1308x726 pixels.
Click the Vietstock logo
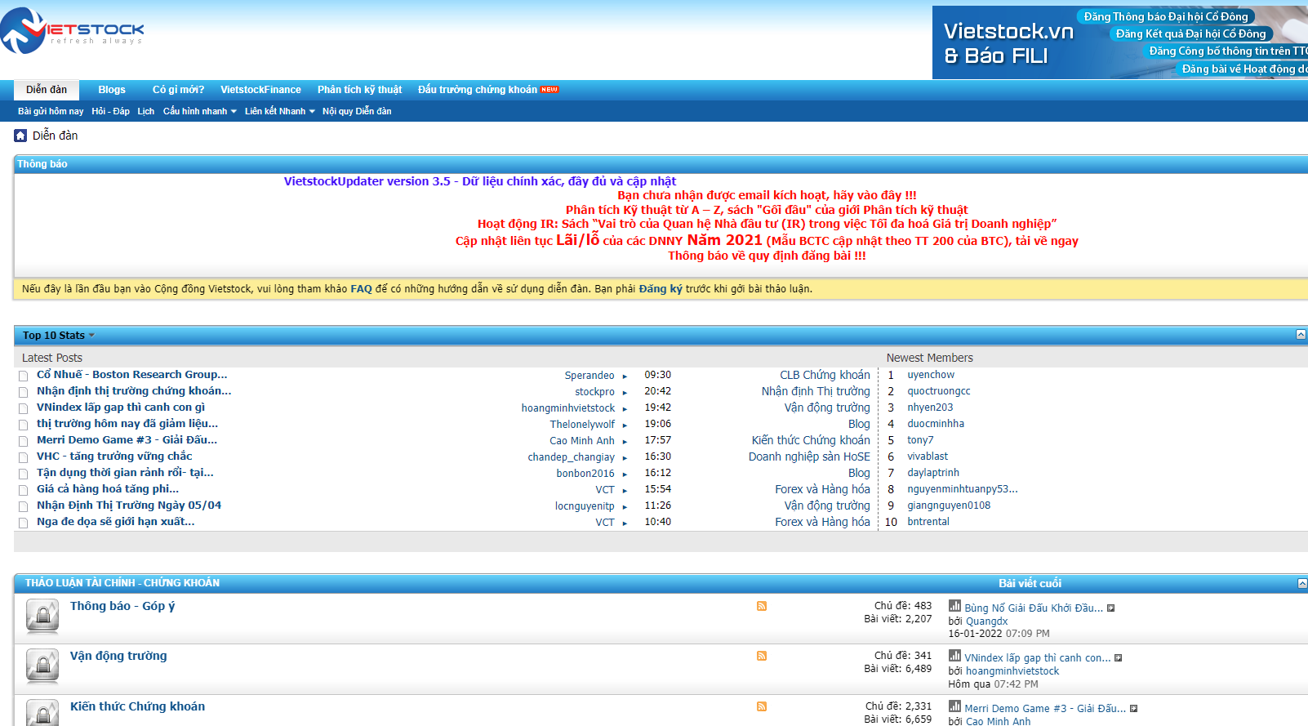point(72,31)
